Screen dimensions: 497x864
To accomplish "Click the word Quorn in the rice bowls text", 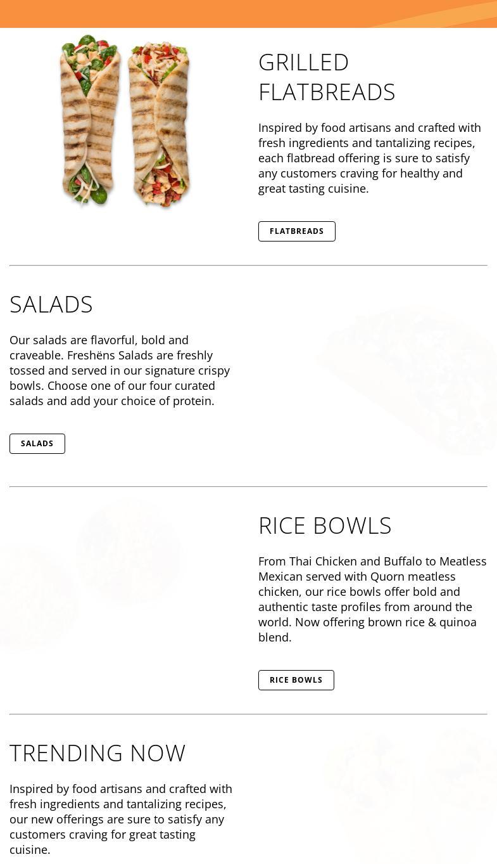I will pos(387,576).
